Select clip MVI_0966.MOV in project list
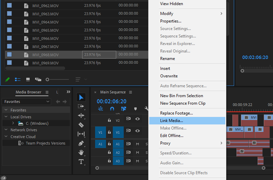The image size is (273, 180). click(45, 39)
